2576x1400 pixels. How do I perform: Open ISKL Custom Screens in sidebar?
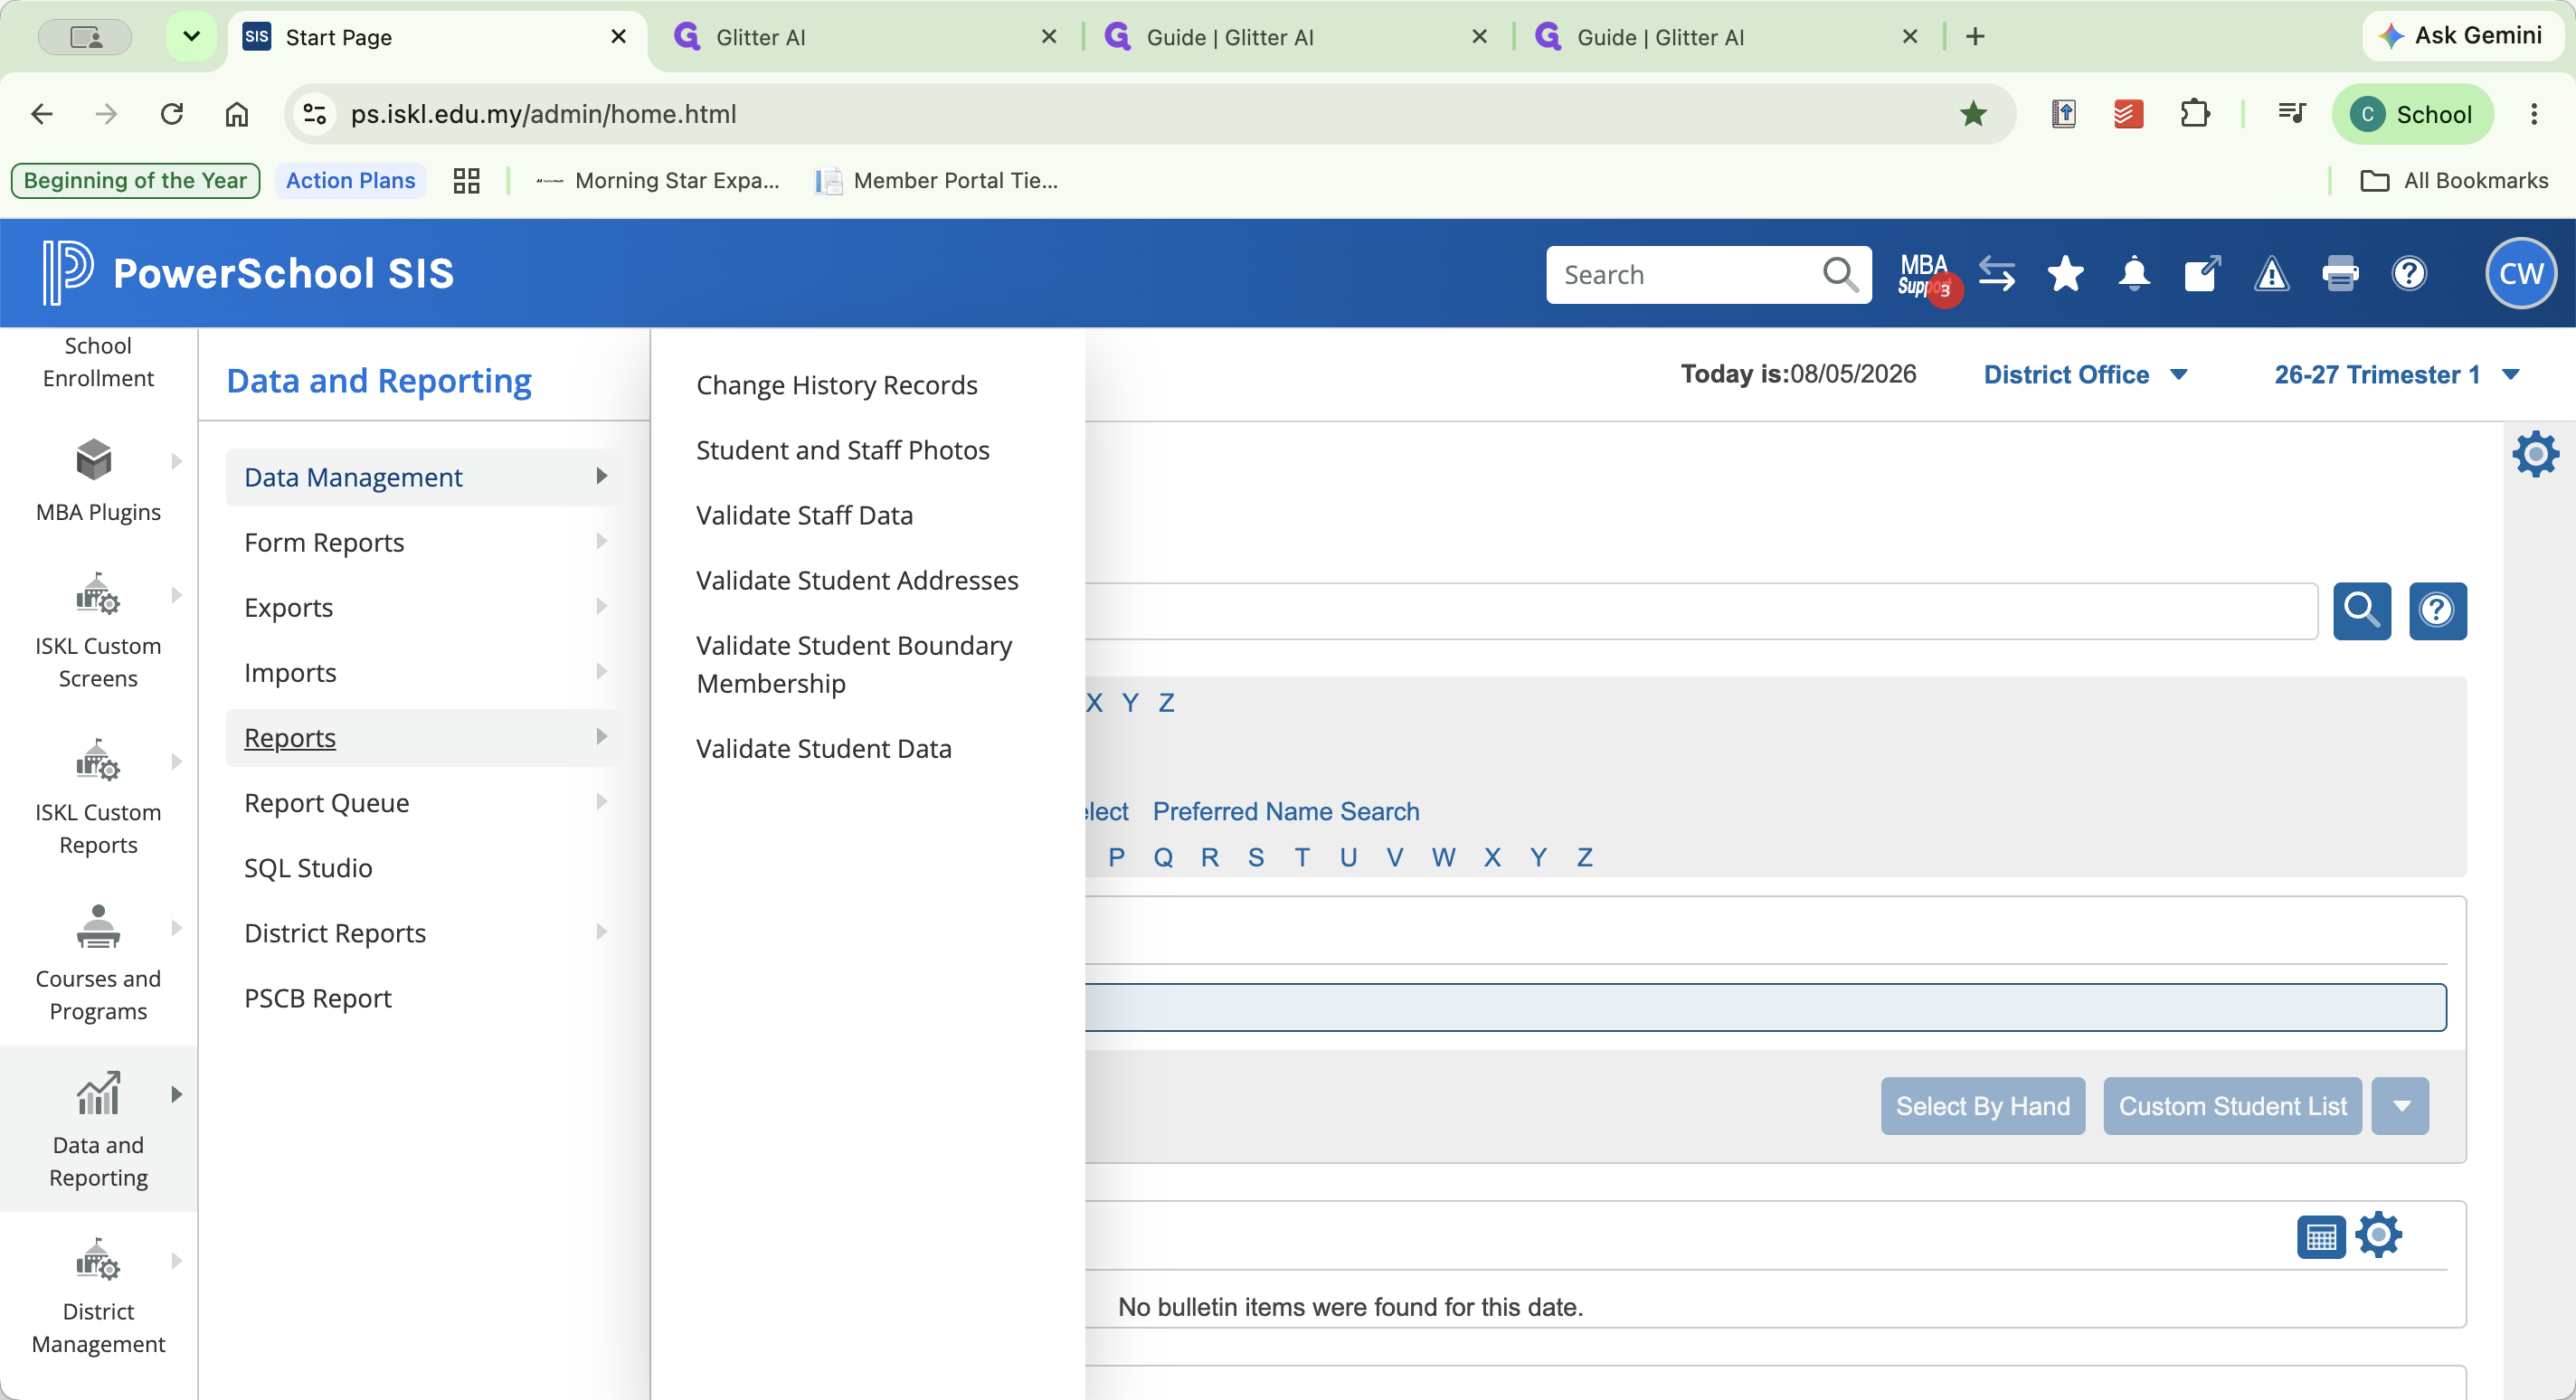click(x=98, y=630)
